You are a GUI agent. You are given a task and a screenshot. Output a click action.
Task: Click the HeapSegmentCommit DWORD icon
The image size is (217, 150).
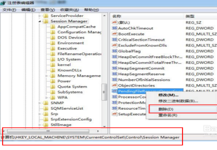click(x=115, y=68)
